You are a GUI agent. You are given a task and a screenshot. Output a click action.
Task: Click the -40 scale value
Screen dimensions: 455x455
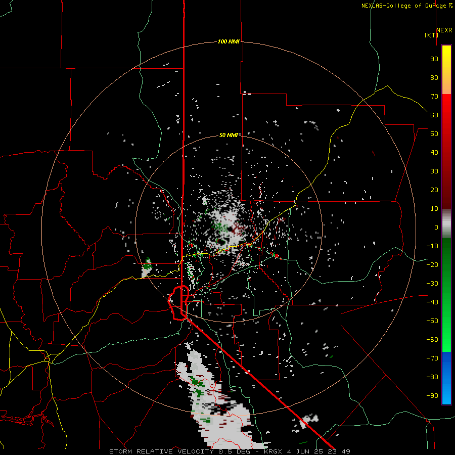click(x=432, y=302)
